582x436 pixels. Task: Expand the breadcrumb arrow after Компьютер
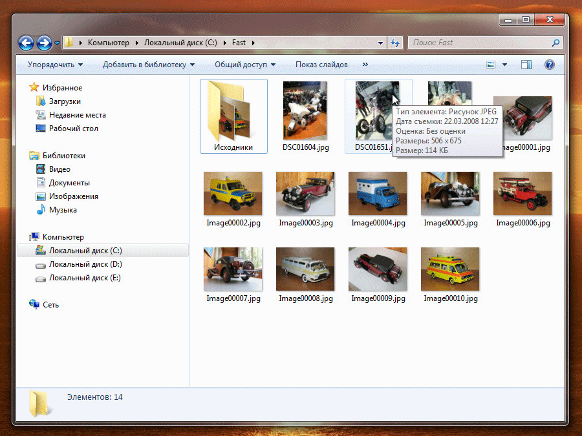pos(137,43)
